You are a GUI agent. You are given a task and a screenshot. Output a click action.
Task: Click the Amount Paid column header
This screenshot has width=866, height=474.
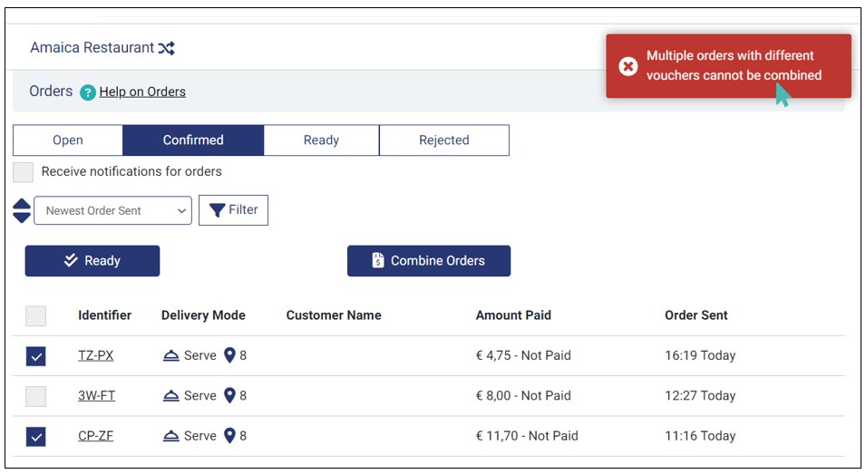513,315
